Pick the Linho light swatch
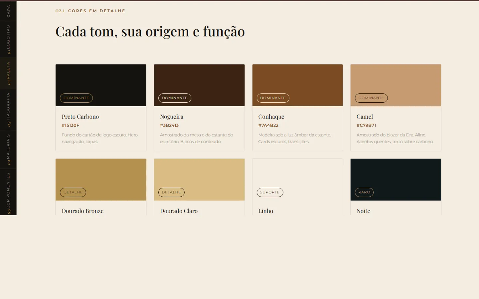The image size is (479, 299). [x=297, y=180]
